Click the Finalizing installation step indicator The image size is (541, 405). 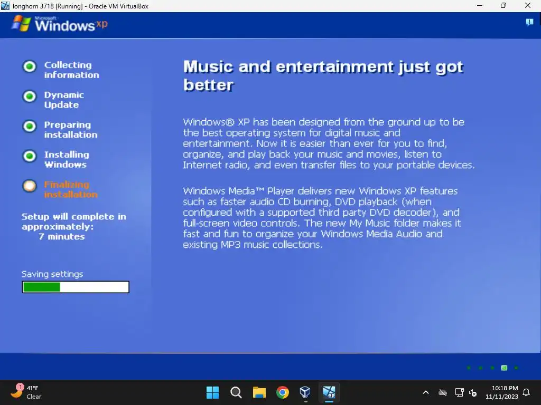tap(30, 186)
